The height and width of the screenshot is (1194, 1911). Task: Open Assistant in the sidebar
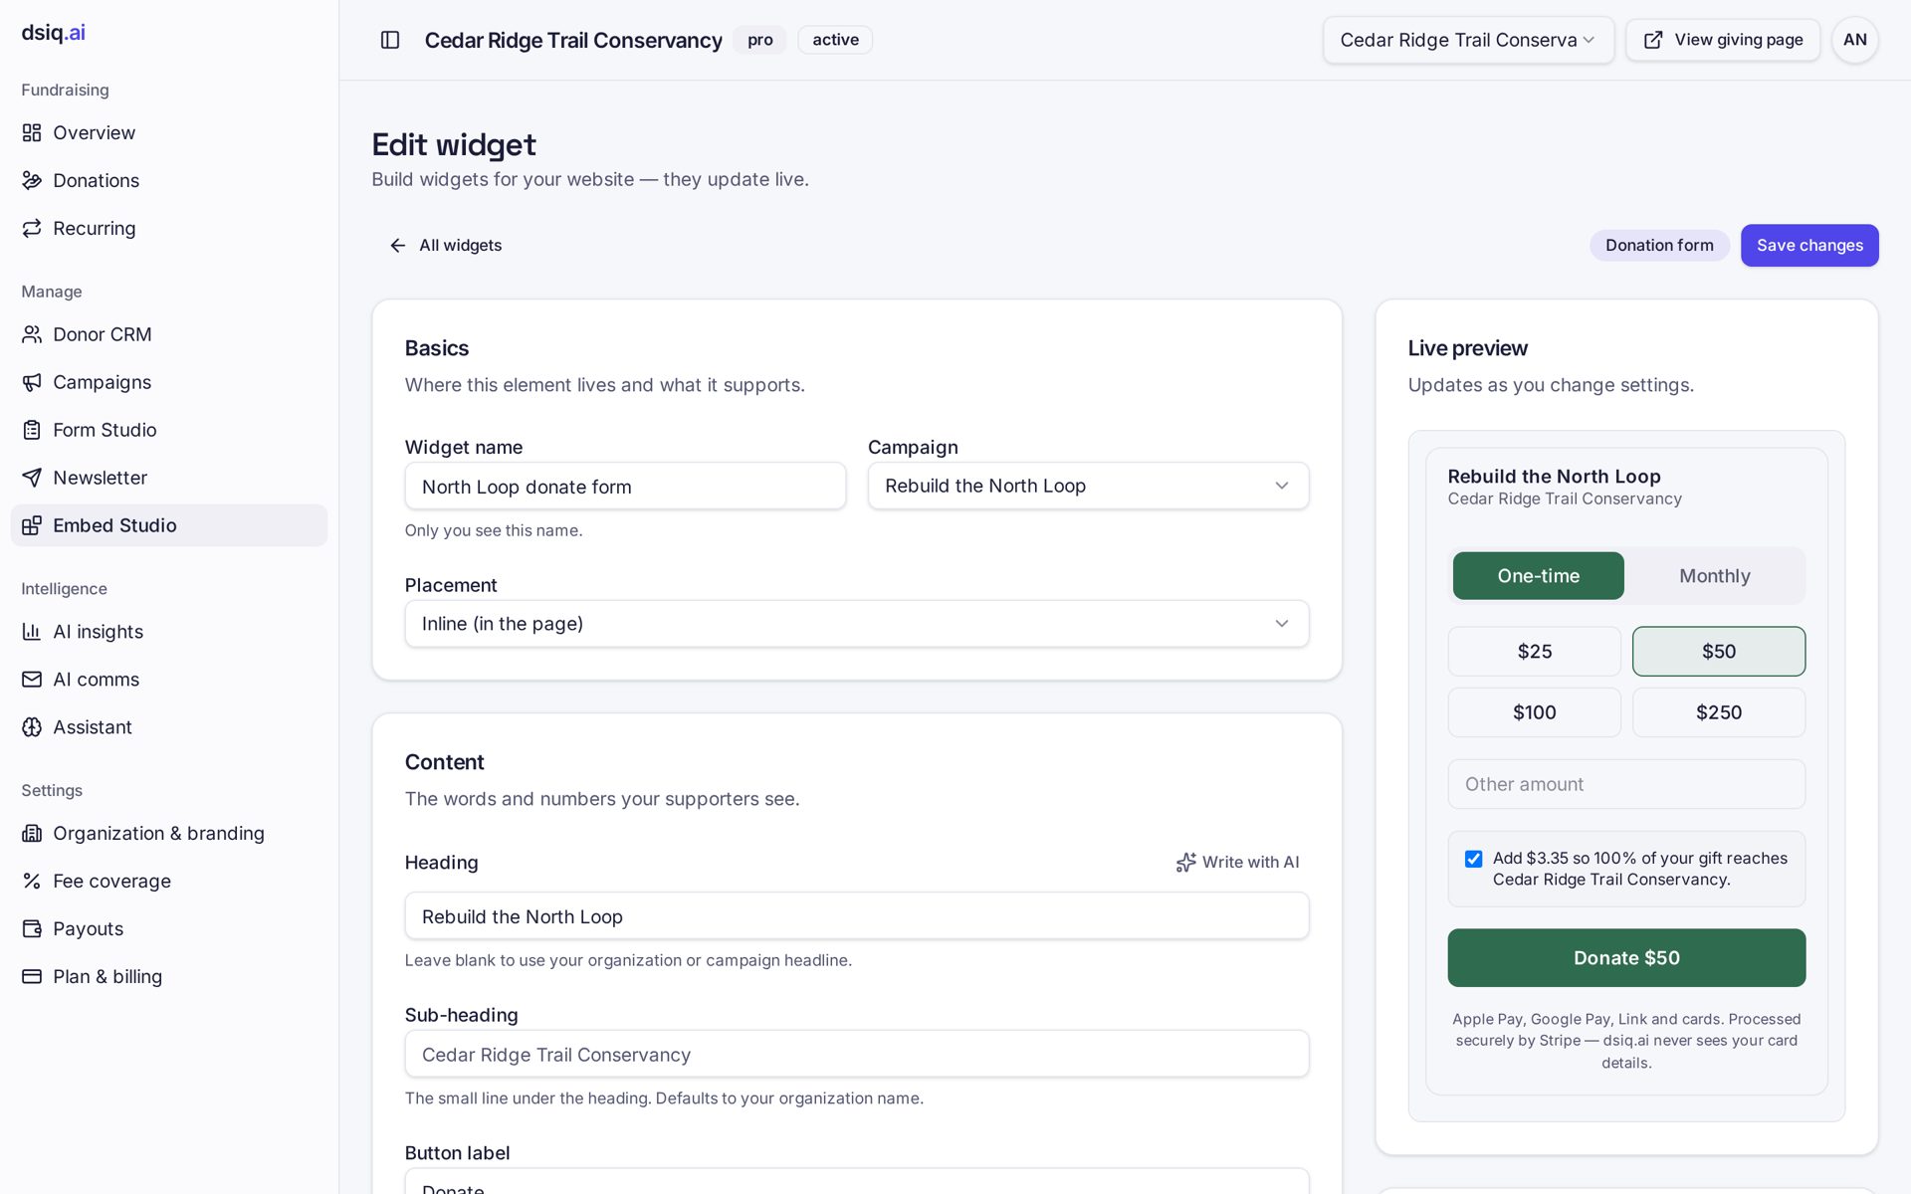[x=168, y=727]
